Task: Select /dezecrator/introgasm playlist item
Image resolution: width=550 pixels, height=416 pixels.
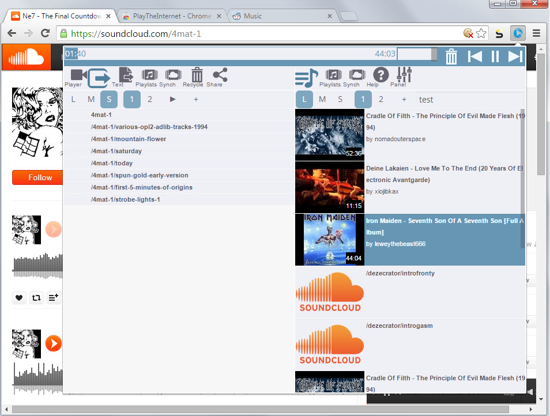Action: click(x=410, y=345)
